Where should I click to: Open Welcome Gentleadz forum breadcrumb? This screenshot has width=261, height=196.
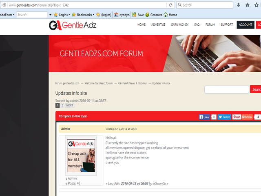point(99,83)
